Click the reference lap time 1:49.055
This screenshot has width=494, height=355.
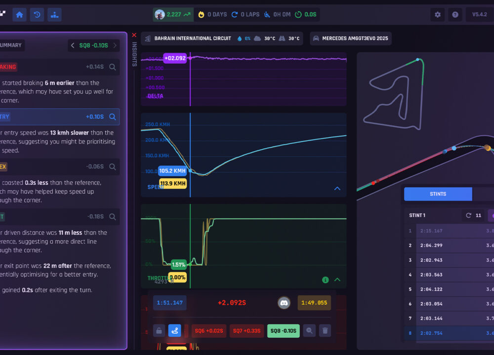pos(314,303)
